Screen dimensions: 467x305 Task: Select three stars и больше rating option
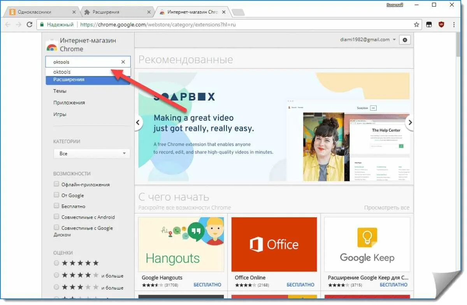pos(56,287)
